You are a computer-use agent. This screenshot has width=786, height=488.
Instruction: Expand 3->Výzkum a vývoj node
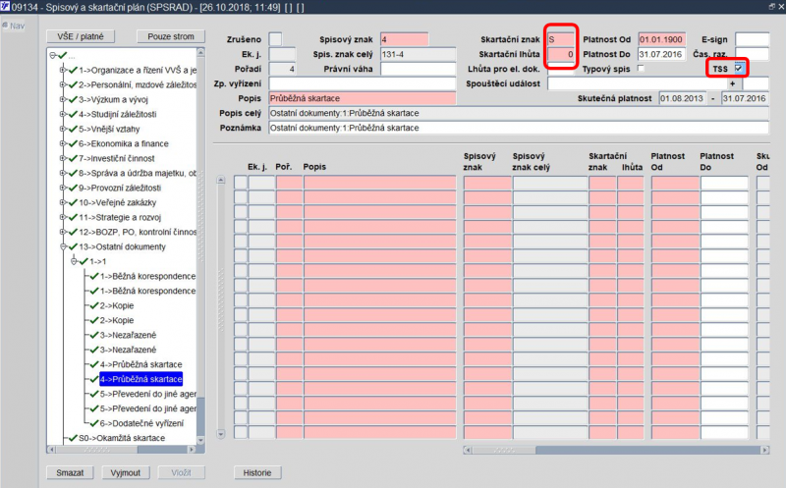click(x=63, y=99)
